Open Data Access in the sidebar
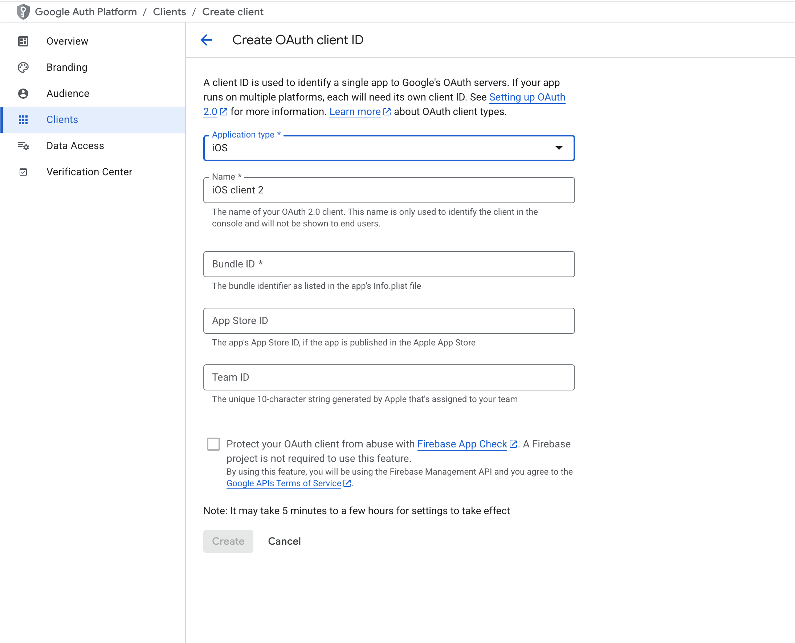The width and height of the screenshot is (795, 643). tap(93, 146)
